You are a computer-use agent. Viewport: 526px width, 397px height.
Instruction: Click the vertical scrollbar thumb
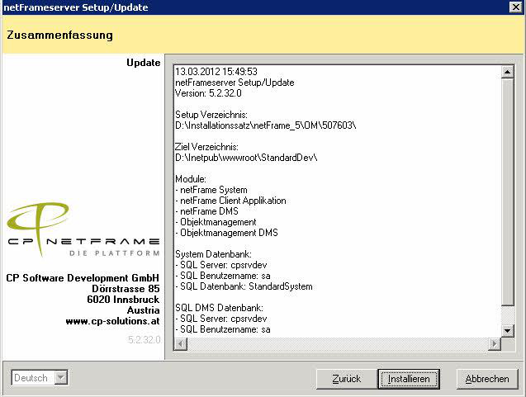click(507, 191)
